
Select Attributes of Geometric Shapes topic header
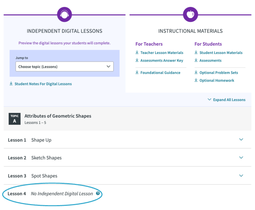(x=127, y=119)
